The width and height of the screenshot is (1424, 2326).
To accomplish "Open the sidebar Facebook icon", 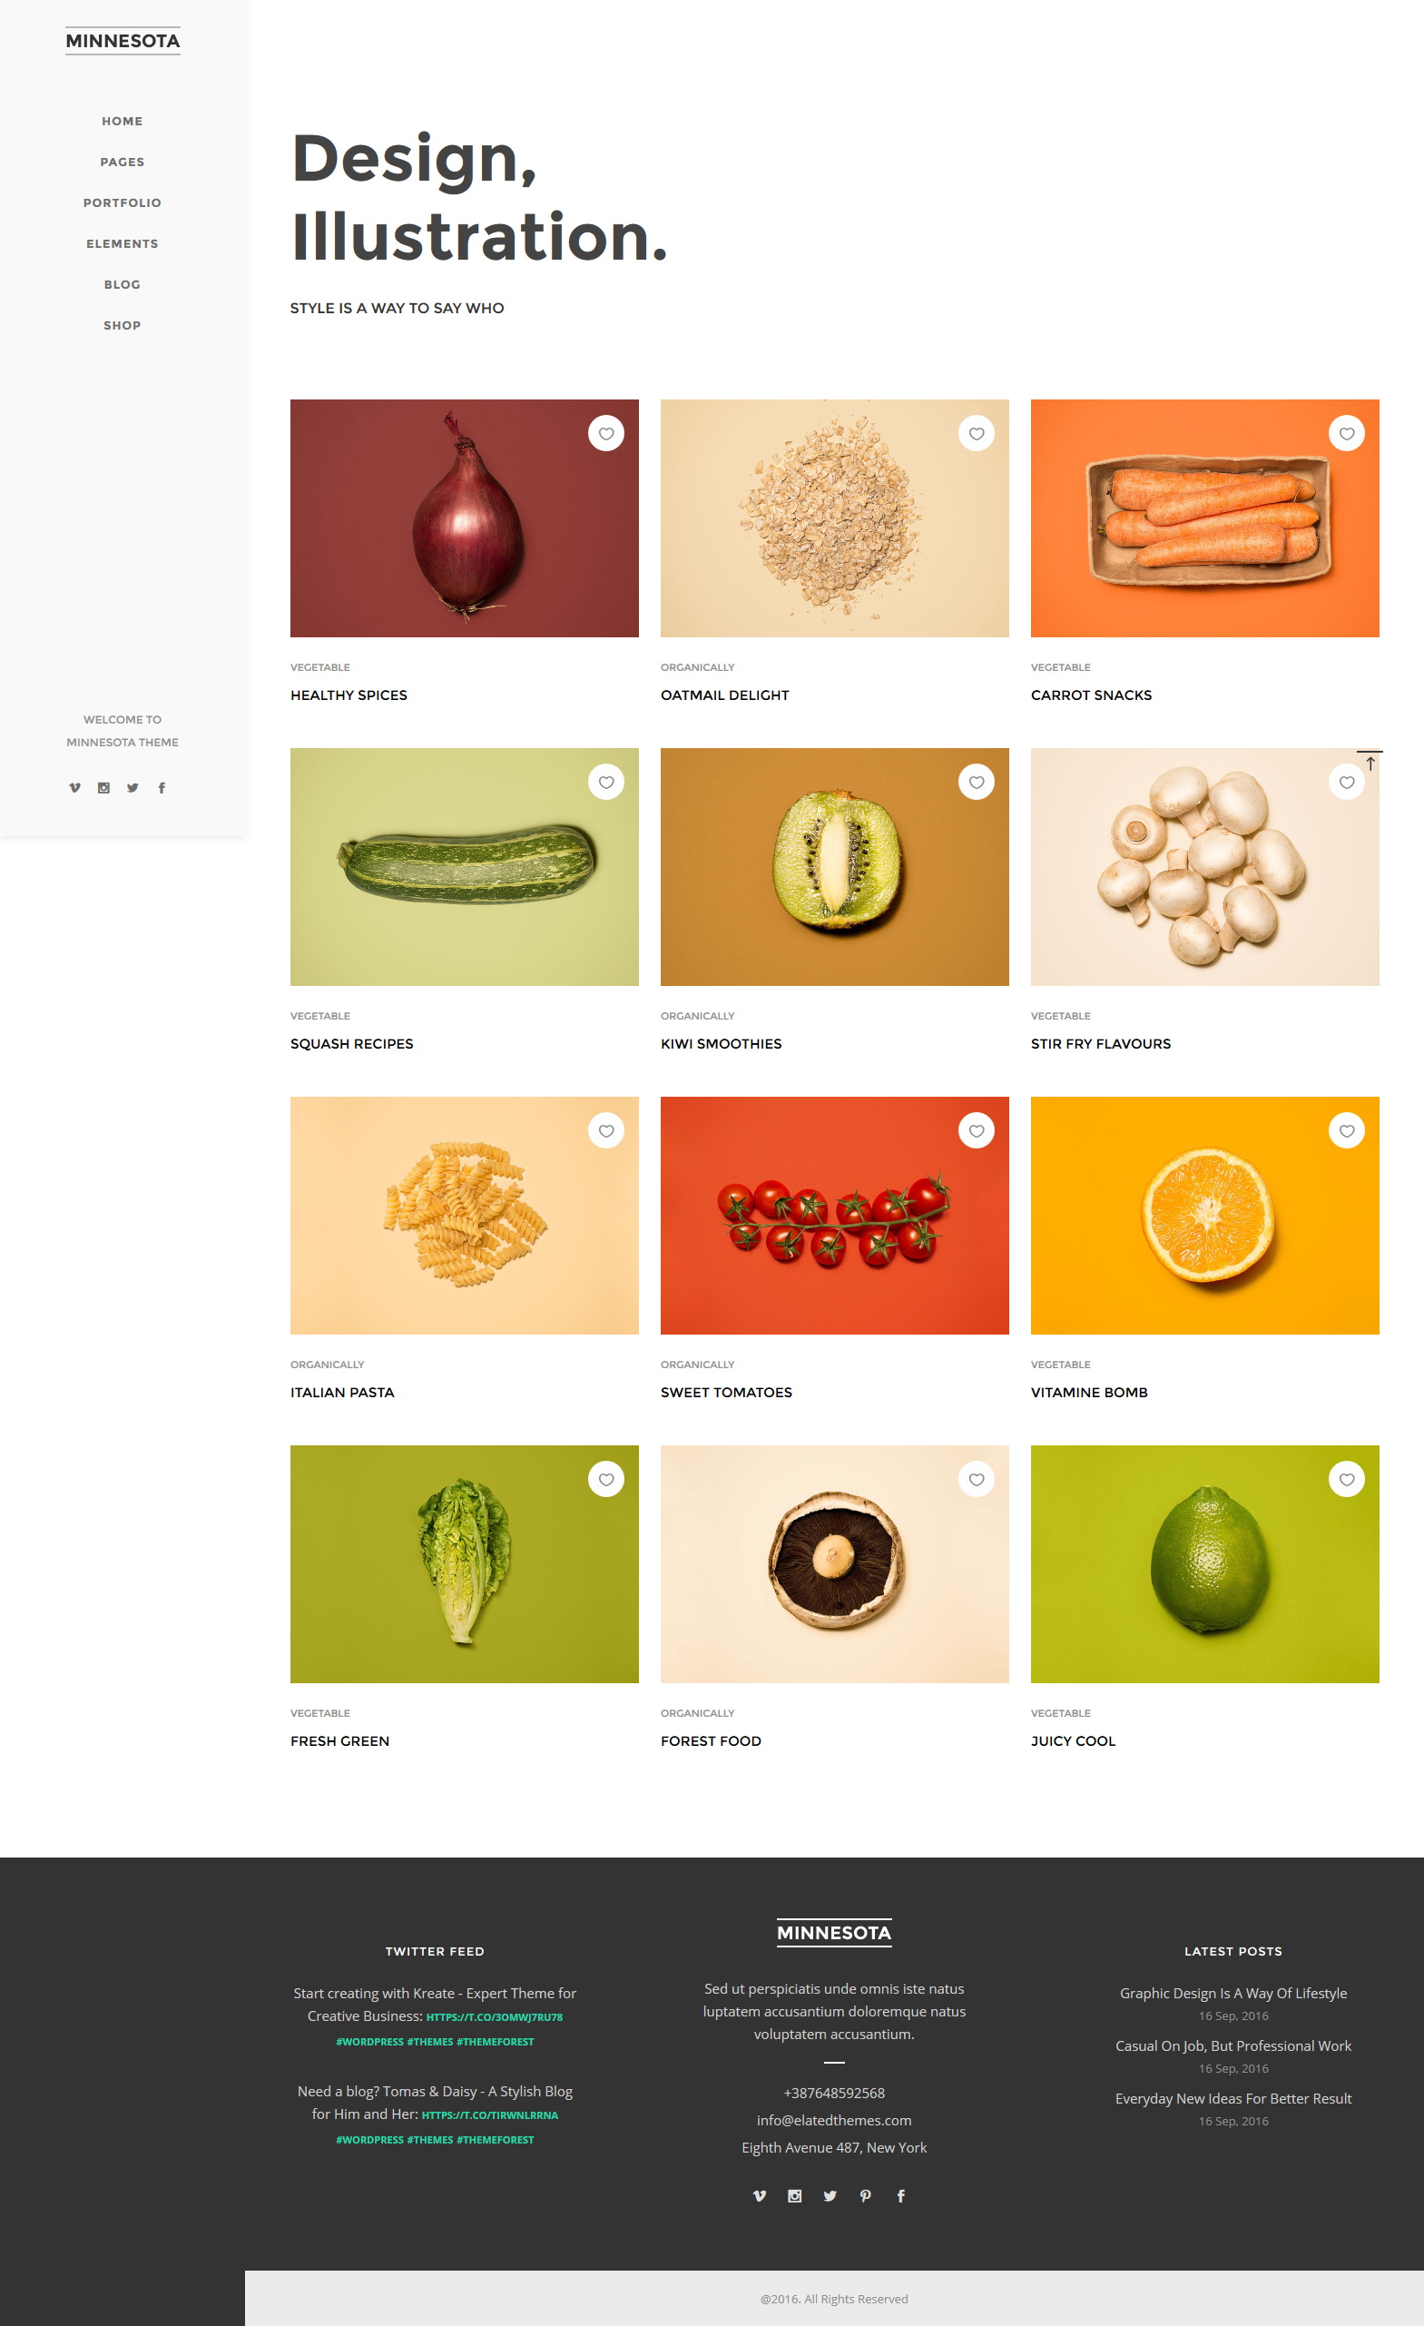I will click(162, 787).
